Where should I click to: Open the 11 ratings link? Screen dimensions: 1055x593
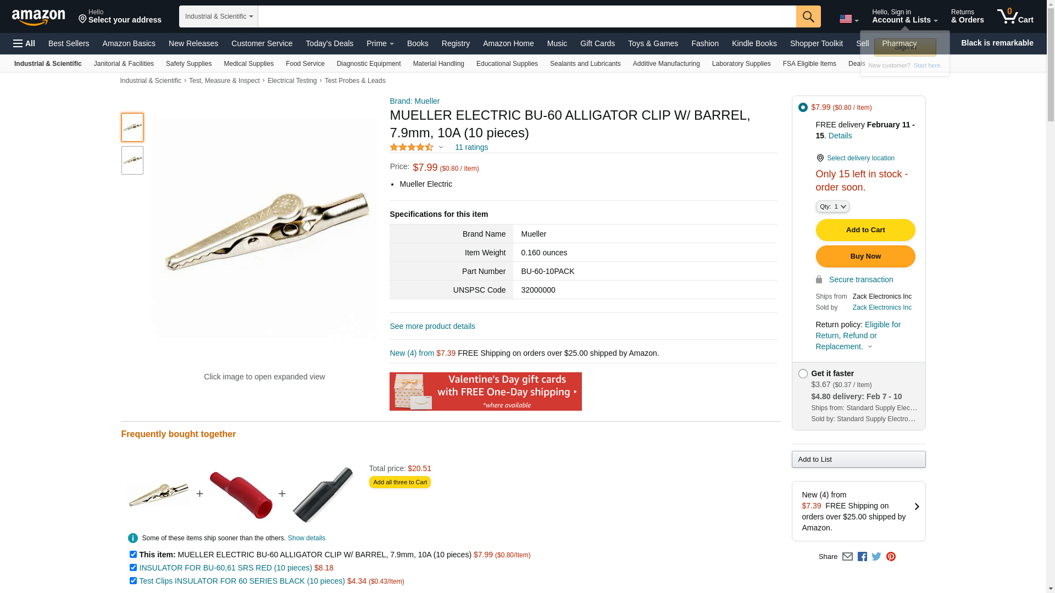point(471,147)
